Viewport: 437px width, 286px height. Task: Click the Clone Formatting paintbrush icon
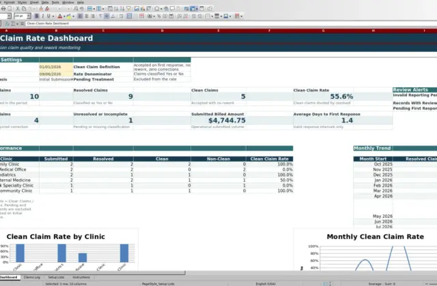pos(41,9)
